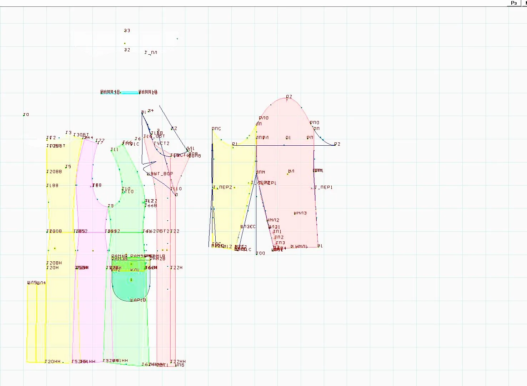
Task: Click the Р2 point at the right sleeve line end
Action: pos(337,144)
